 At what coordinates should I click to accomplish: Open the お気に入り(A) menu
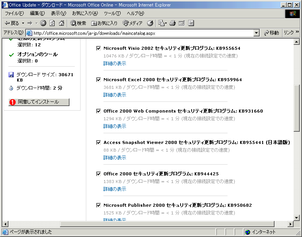85,13
